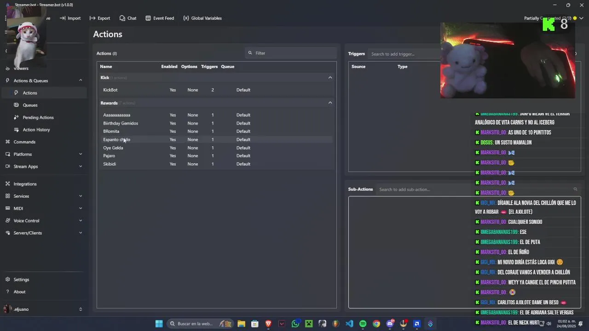589x331 pixels.
Task: Open Microsoft Store from the taskbar
Action: pyautogui.click(x=255, y=324)
